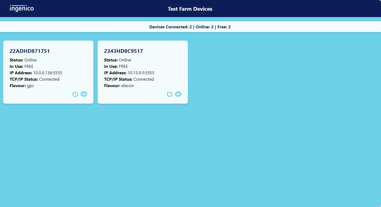Click the Devices Connected summary bar text
Viewport: 381px width, 207px height.
point(190,27)
